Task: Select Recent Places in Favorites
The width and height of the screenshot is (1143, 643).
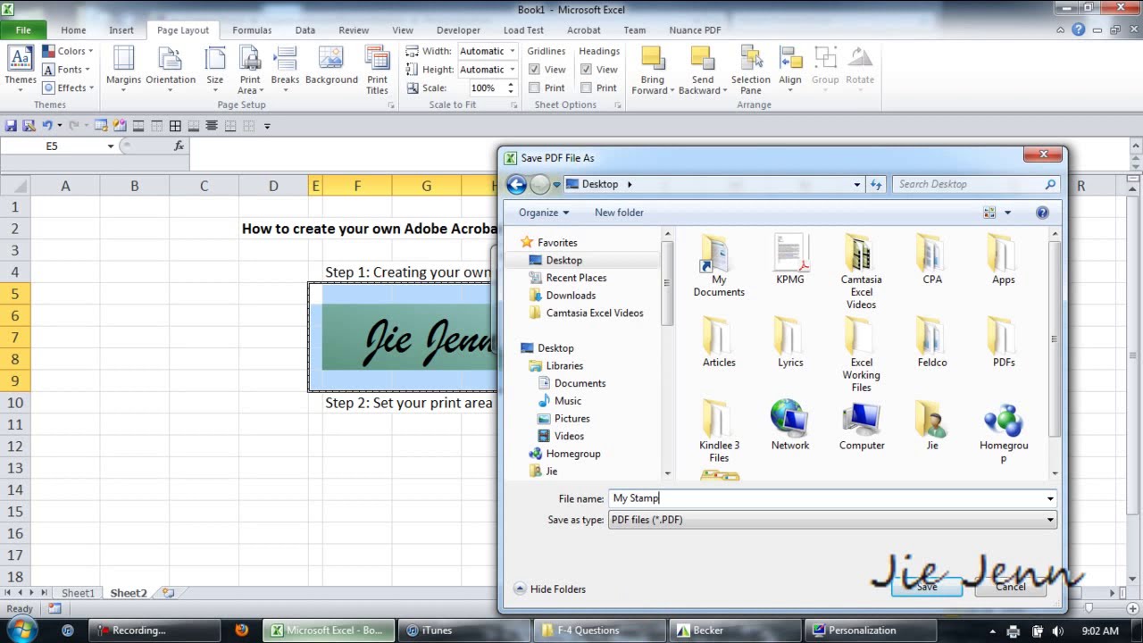Action: click(x=576, y=278)
